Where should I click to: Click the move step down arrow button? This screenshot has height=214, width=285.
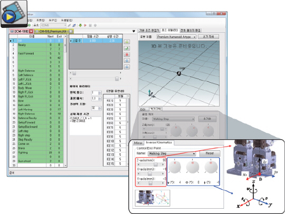(x=127, y=67)
